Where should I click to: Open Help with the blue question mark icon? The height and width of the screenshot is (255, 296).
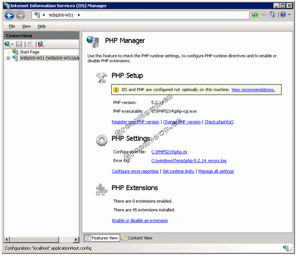point(283,15)
